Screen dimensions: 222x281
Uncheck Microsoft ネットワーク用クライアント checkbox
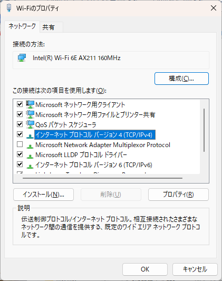20,104
